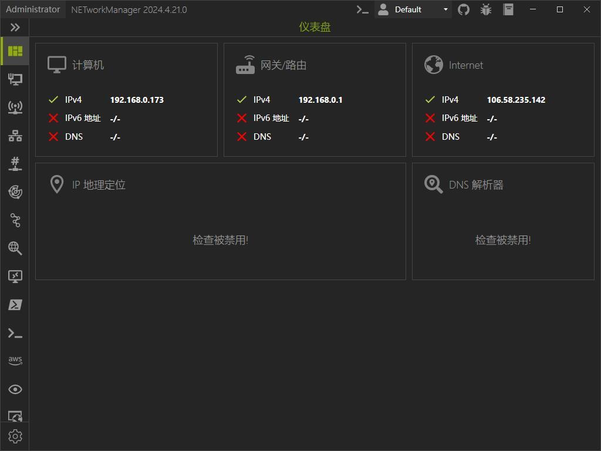This screenshot has width=601, height=451.
Task: Open the documentation from the title bar
Action: 508,9
